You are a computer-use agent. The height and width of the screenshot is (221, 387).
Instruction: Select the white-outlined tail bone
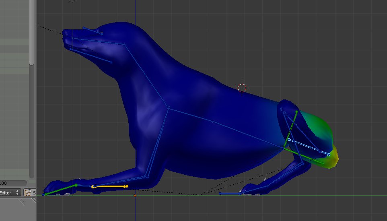(309, 147)
